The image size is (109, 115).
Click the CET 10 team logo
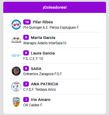[16, 56]
